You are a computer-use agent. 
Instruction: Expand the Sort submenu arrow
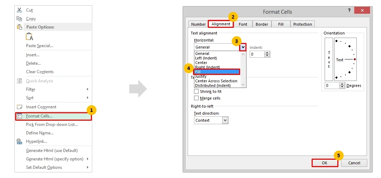click(x=87, y=98)
